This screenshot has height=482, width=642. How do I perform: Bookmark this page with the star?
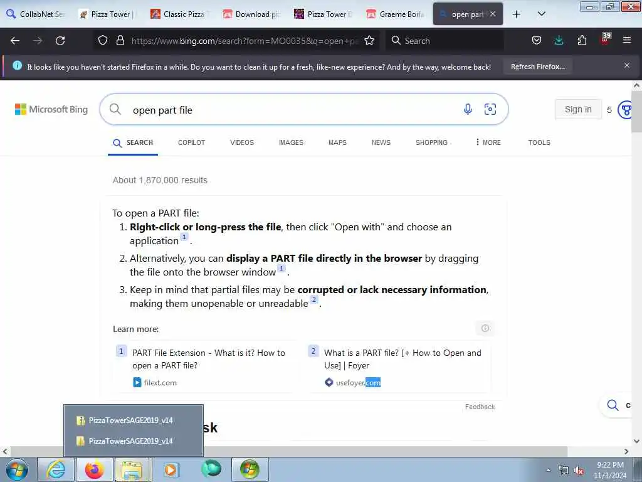[369, 40]
